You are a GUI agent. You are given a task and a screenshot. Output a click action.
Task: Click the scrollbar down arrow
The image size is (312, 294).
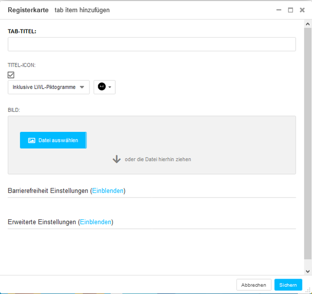pyautogui.click(x=308, y=271)
